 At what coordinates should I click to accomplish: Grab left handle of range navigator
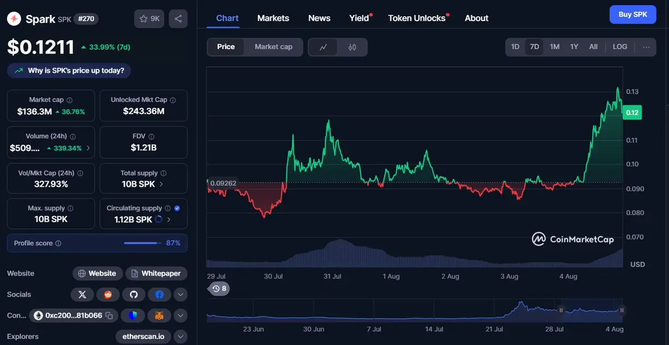pos(561,310)
